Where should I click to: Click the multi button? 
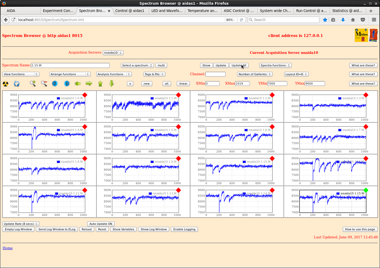point(161,65)
